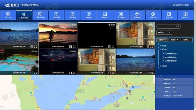Open the pencil-edit information publishing module
Viewport: 196px width, 110px height.
click(x=169, y=15)
